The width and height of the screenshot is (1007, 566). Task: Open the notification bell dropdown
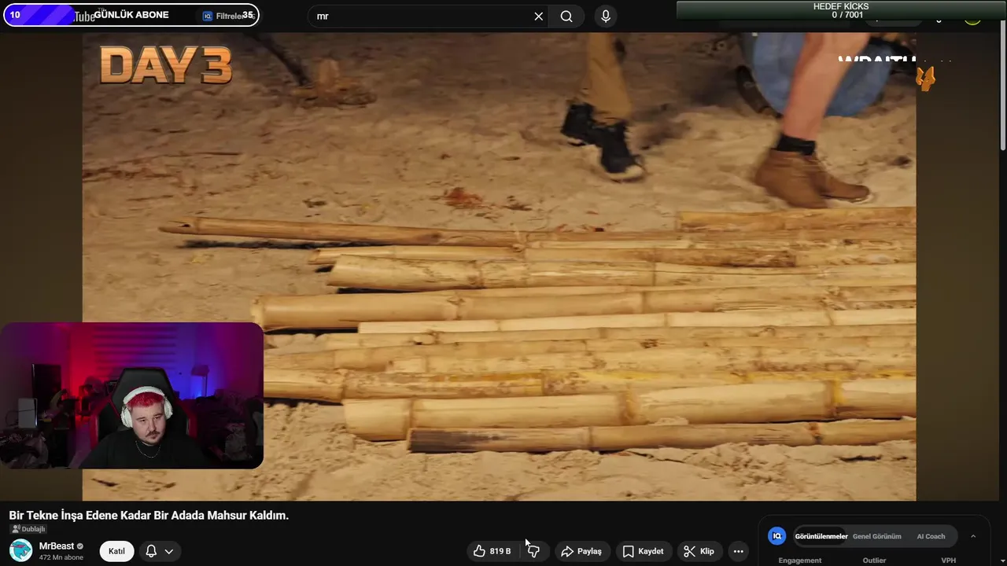(x=159, y=551)
